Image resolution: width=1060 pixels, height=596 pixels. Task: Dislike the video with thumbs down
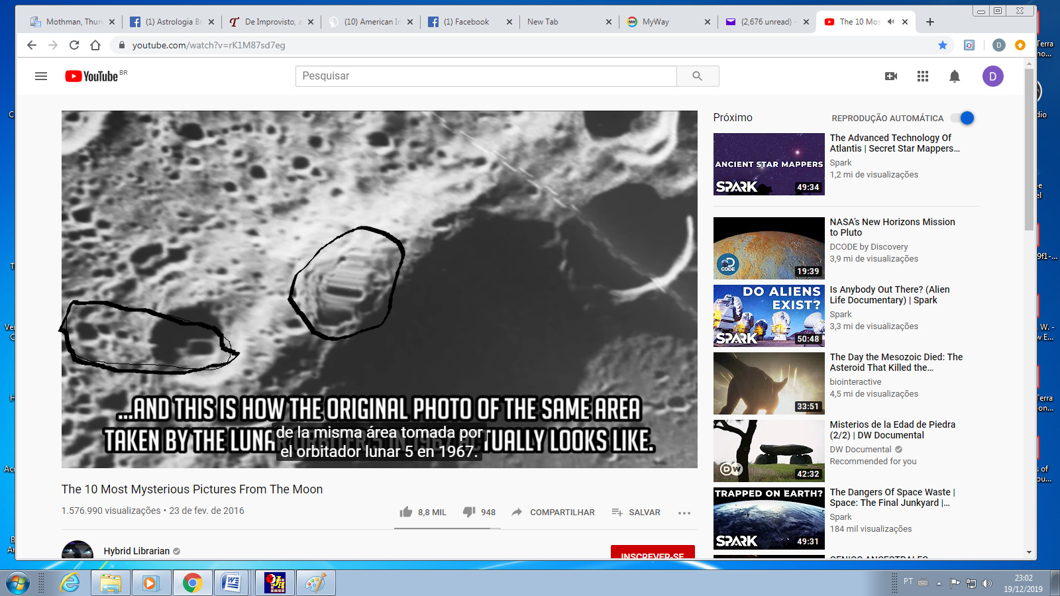click(x=469, y=512)
